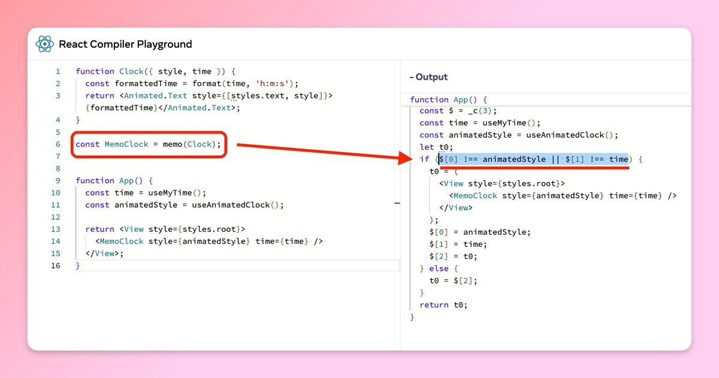Click the '$[2] = t0;' output line
Image resolution: width=719 pixels, height=378 pixels.
pyautogui.click(x=454, y=256)
